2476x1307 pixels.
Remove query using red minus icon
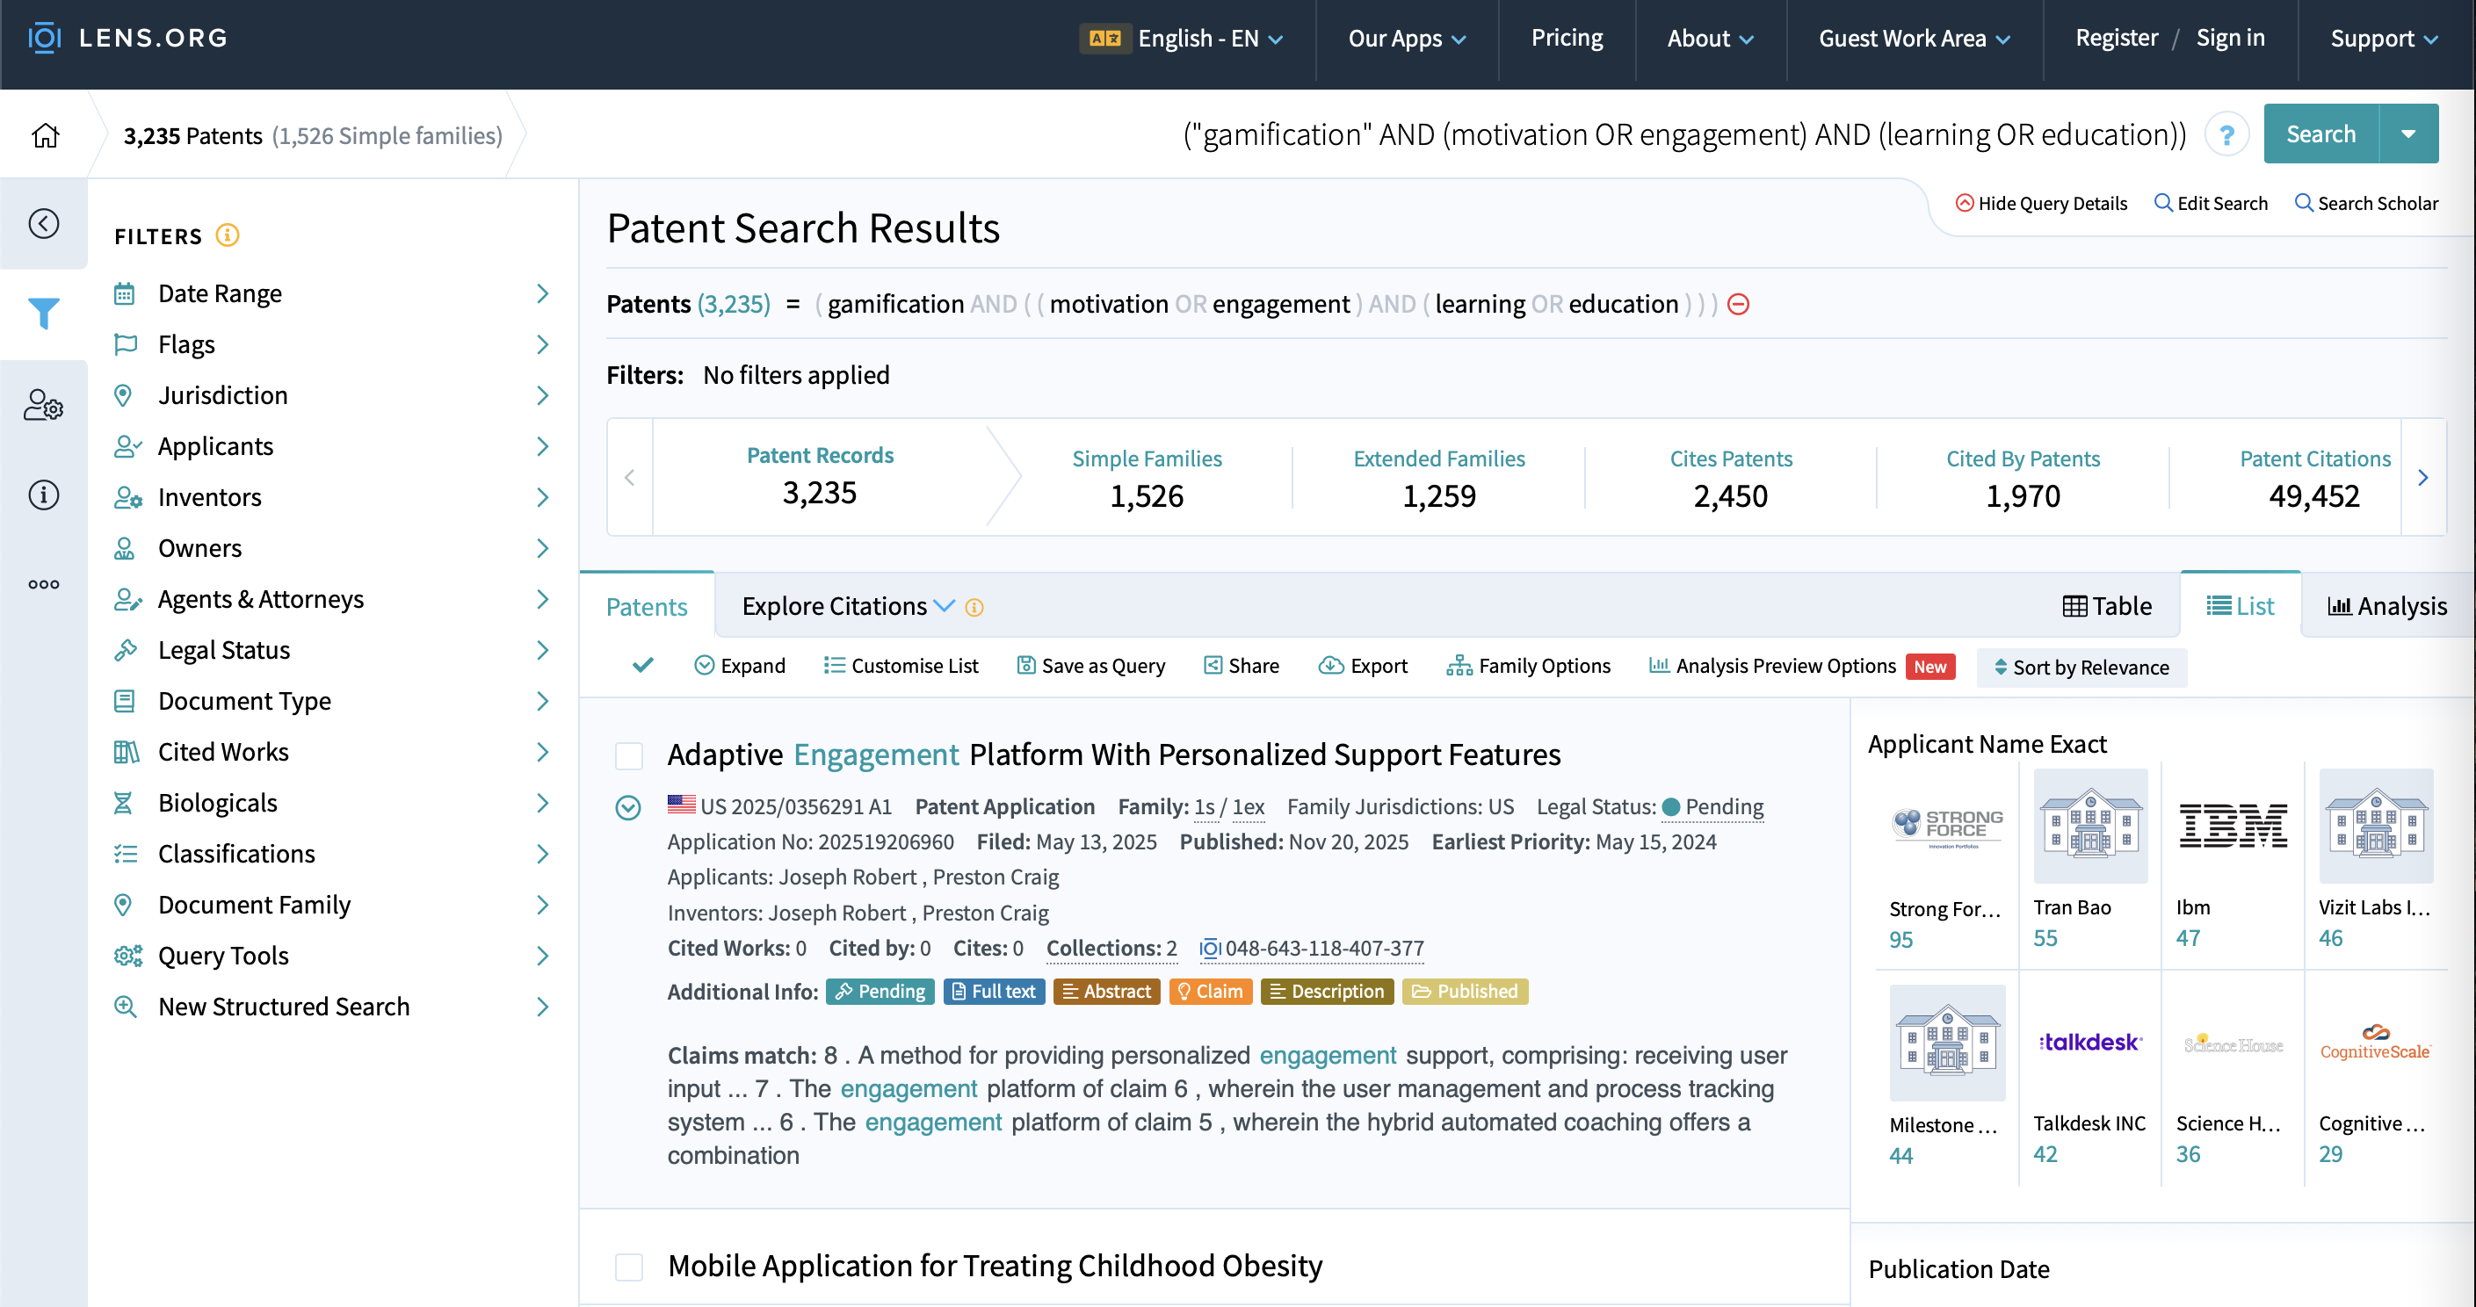coord(1738,305)
